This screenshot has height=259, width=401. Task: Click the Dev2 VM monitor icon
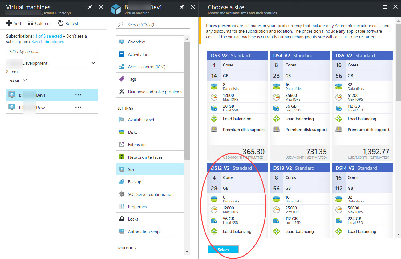[12, 107]
